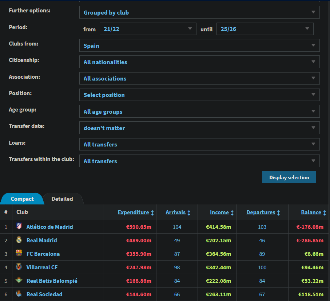
Task: Click income value €202.15m
Action: click(218, 241)
